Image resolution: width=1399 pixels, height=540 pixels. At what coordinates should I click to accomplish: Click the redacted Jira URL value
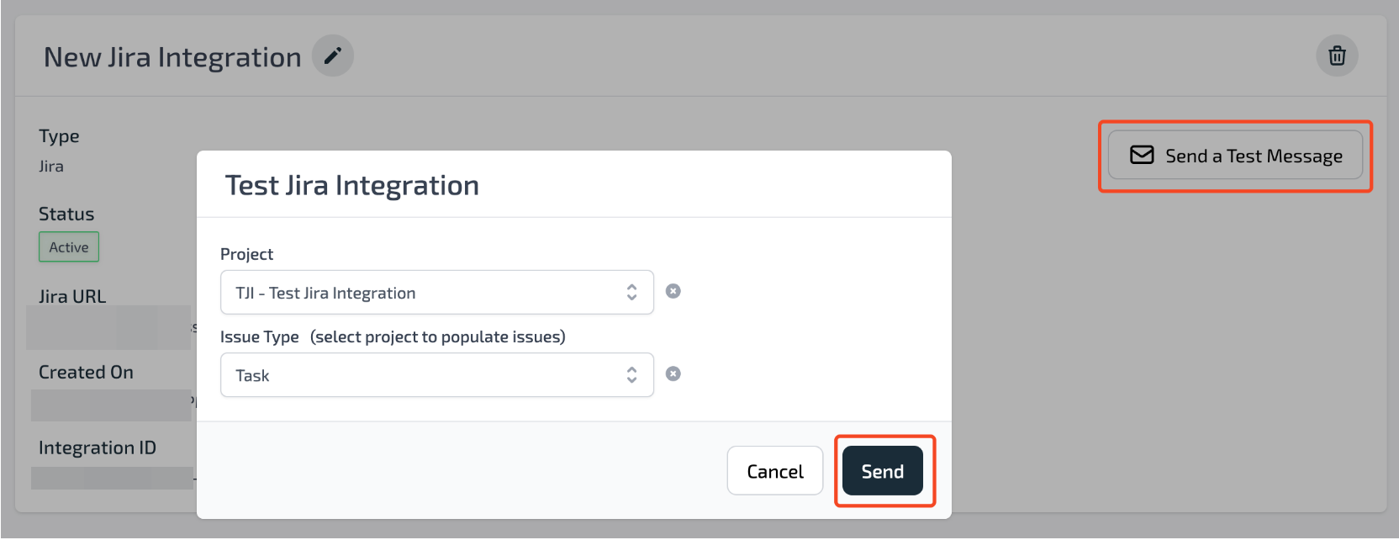(x=108, y=327)
